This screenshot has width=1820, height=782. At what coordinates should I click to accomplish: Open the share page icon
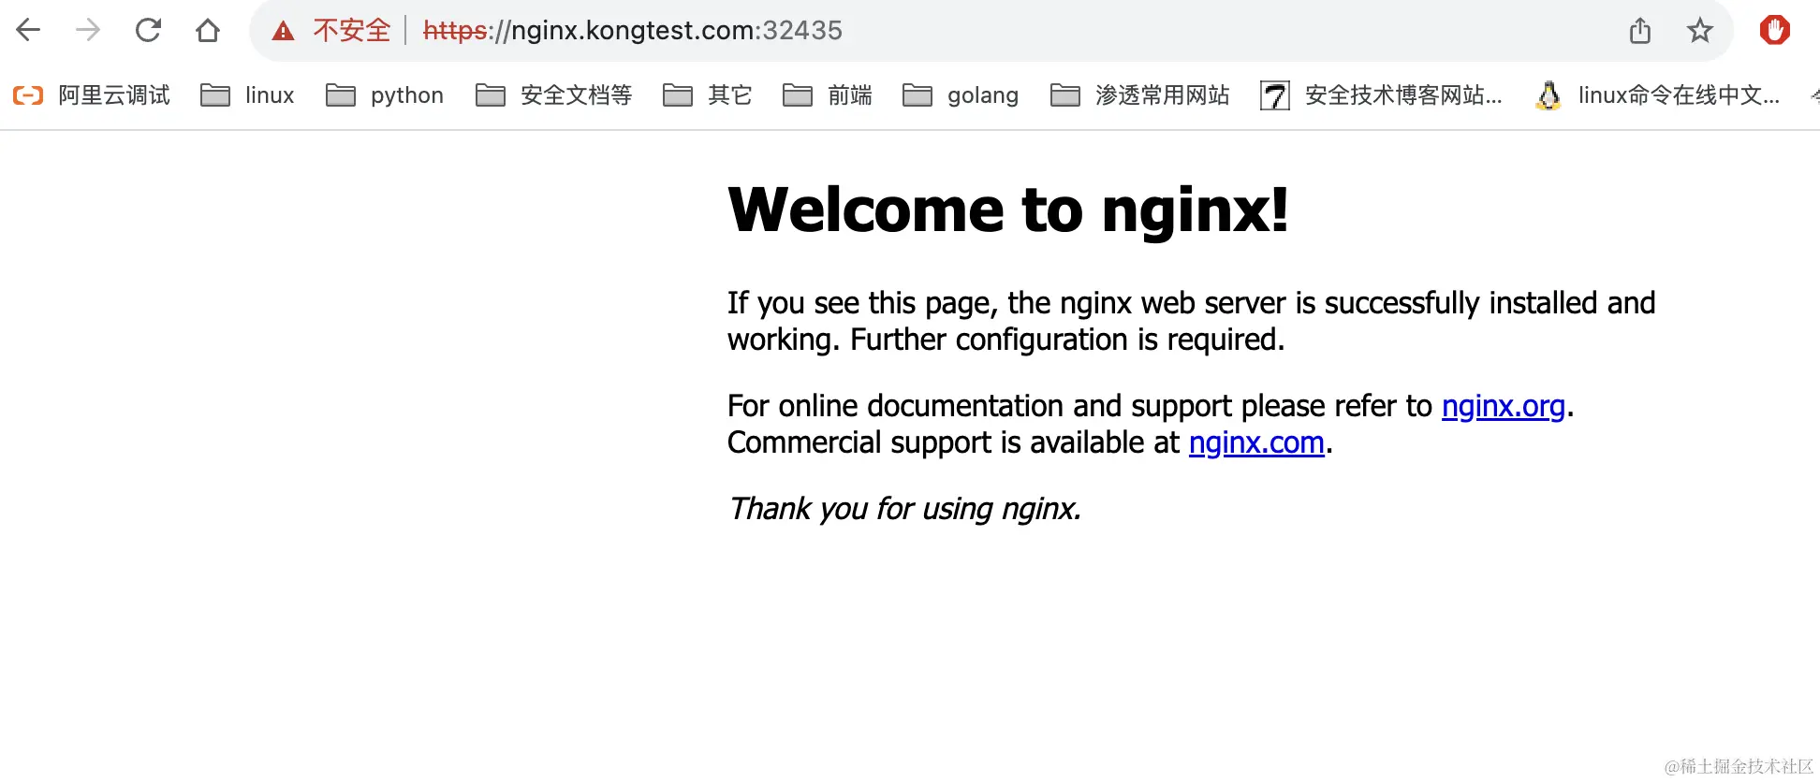(x=1640, y=31)
